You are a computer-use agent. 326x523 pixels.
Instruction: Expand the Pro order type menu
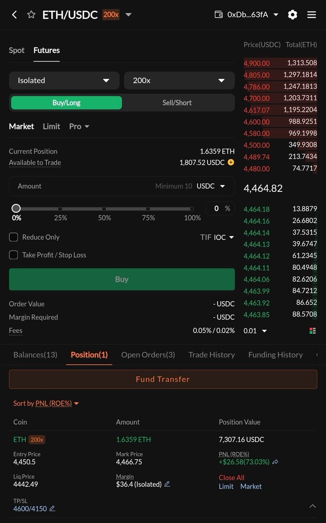point(79,126)
